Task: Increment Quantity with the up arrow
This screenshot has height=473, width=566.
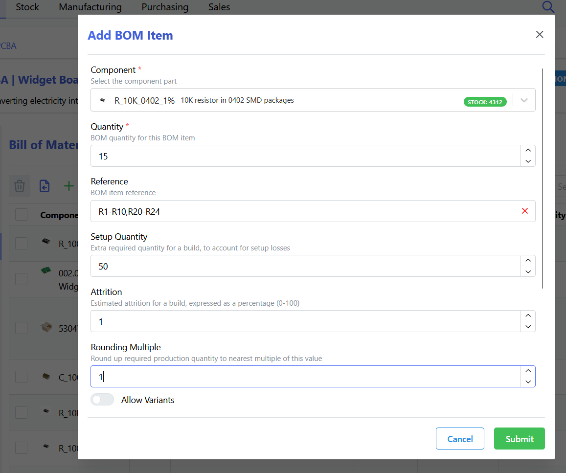Action: pyautogui.click(x=528, y=150)
